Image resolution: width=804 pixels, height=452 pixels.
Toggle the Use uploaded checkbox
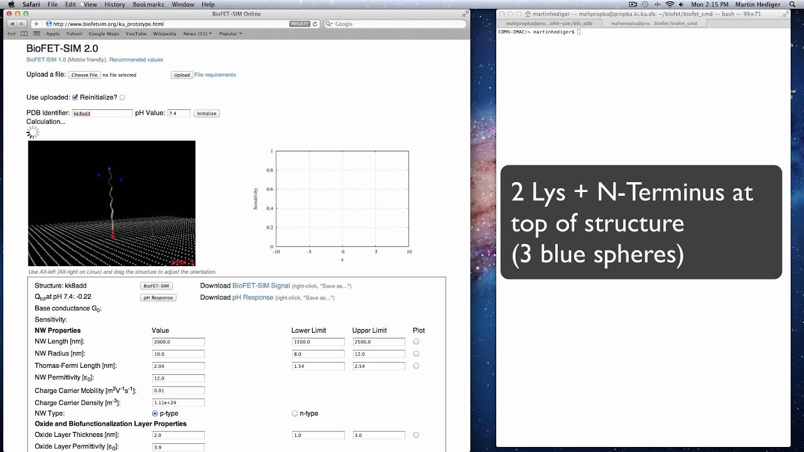tap(75, 97)
